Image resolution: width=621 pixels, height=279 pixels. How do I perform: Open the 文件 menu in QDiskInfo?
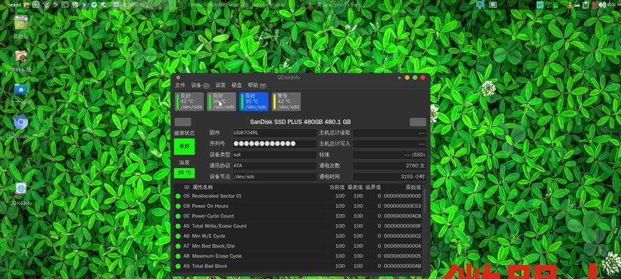180,85
